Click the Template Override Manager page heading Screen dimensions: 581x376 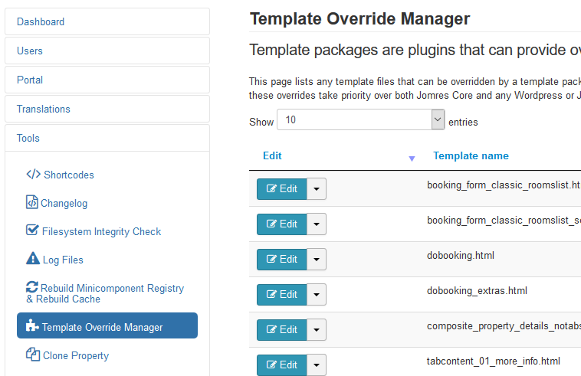click(359, 18)
